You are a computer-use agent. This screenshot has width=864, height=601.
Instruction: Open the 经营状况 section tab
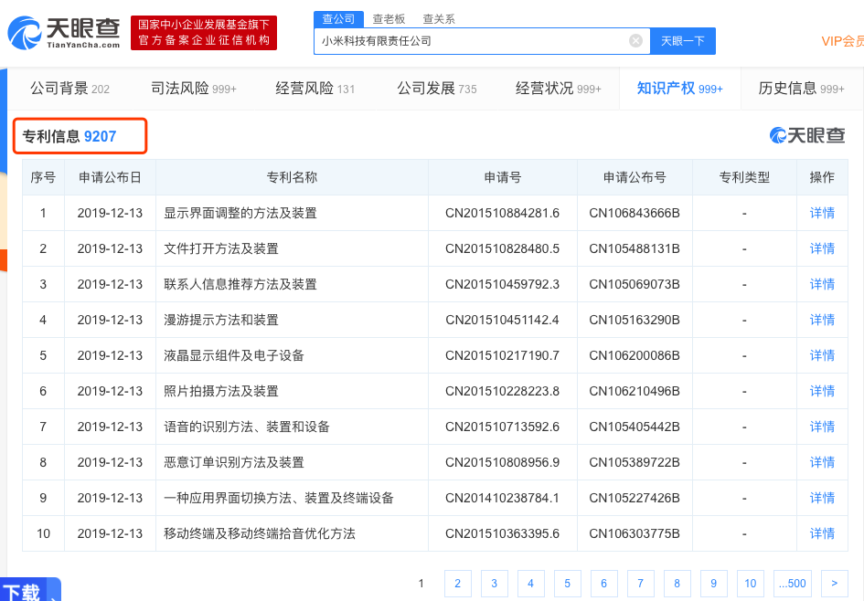pyautogui.click(x=559, y=89)
